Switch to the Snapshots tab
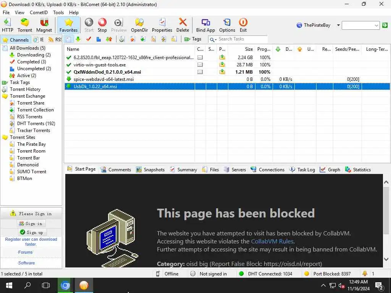 pyautogui.click(x=150, y=169)
